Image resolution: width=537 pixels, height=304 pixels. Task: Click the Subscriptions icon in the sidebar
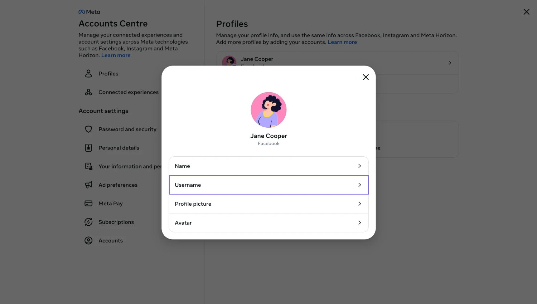point(88,222)
